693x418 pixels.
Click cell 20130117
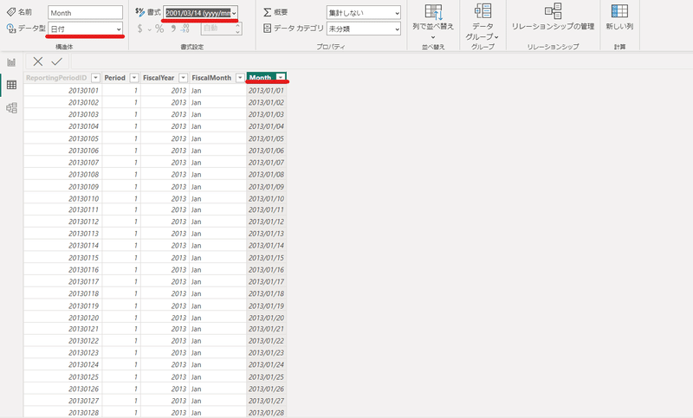pyautogui.click(x=62, y=281)
